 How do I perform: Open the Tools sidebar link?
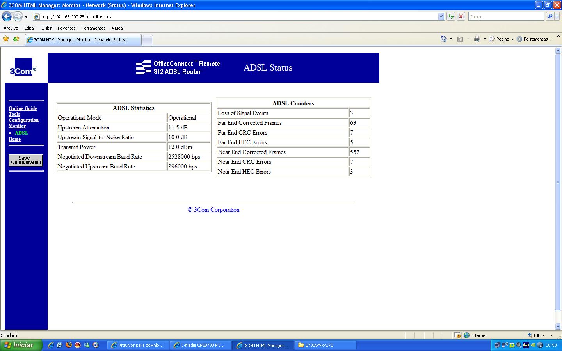[x=14, y=114]
